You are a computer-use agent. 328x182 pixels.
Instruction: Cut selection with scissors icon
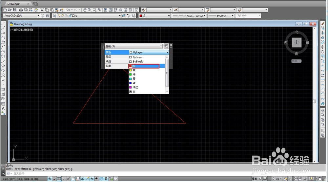point(42,10)
